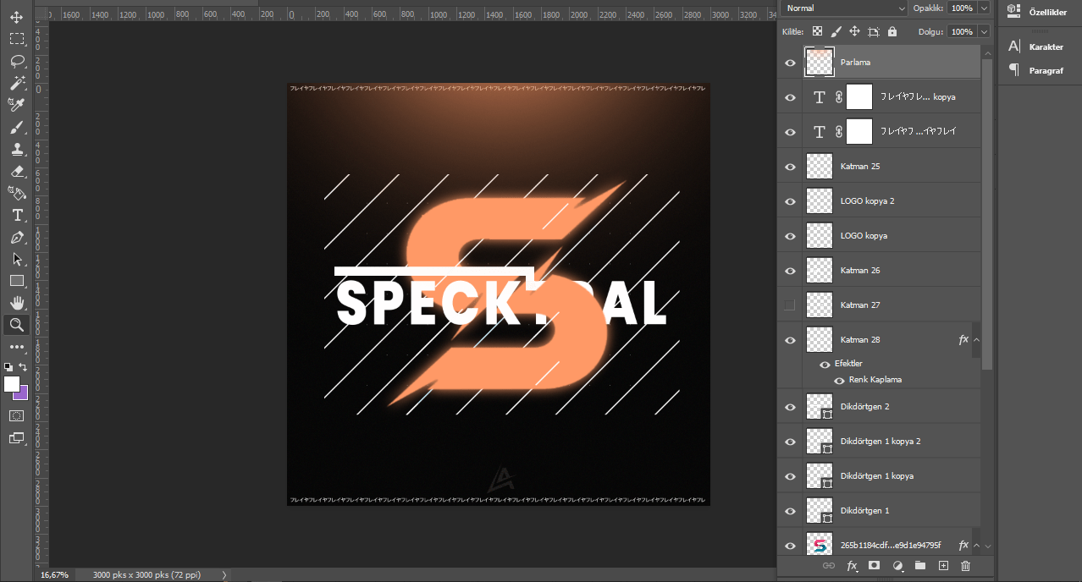Toggle visibility of Renk Kaplama effect
The height and width of the screenshot is (582, 1082).
pyautogui.click(x=839, y=381)
